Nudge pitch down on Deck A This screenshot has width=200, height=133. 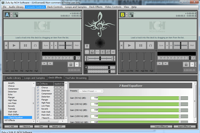(52, 45)
